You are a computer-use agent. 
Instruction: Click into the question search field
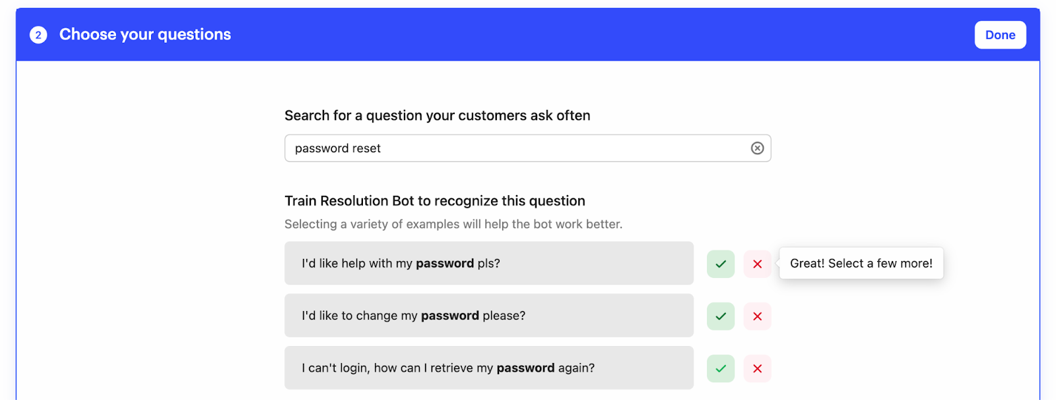[515, 148]
